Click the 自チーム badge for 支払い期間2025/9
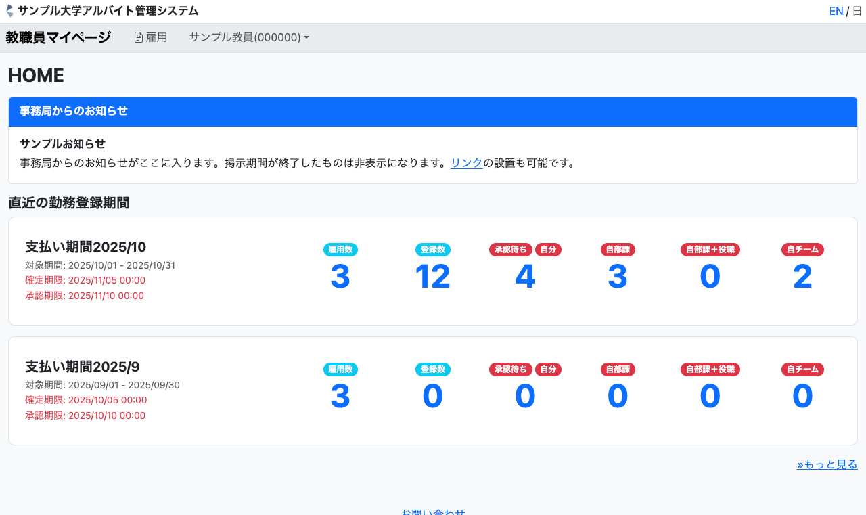The image size is (866, 515). 802,370
